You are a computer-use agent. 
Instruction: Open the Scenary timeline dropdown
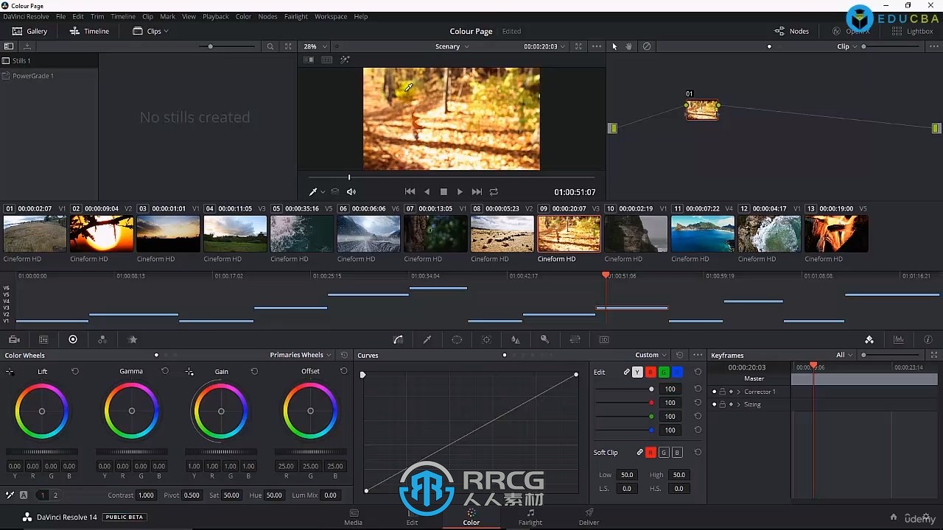452,46
